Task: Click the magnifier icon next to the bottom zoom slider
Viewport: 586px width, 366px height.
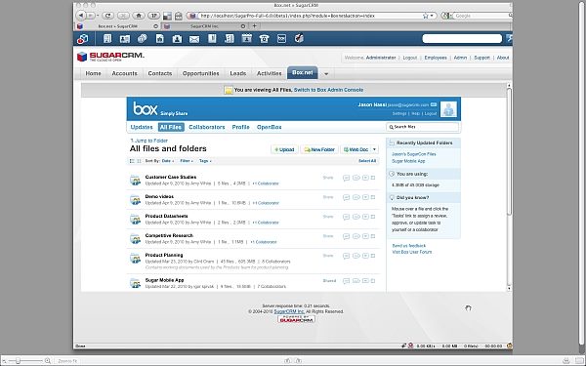Action: pyautogui.click(x=48, y=361)
